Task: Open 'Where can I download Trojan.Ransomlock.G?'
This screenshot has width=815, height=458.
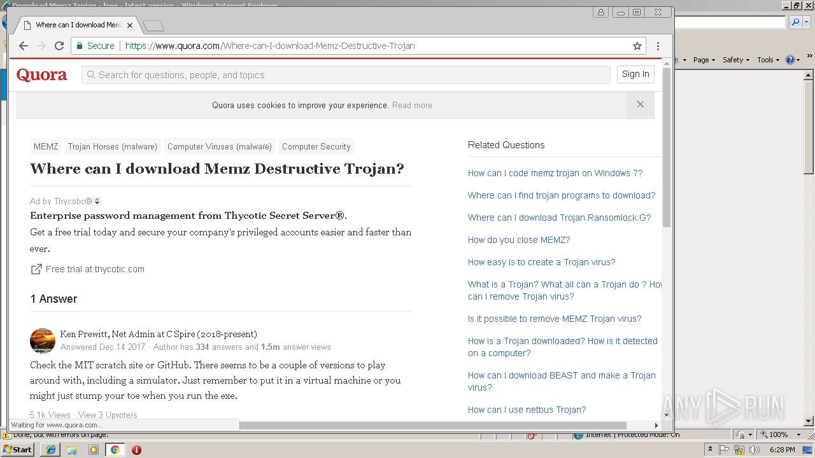Action: (560, 218)
